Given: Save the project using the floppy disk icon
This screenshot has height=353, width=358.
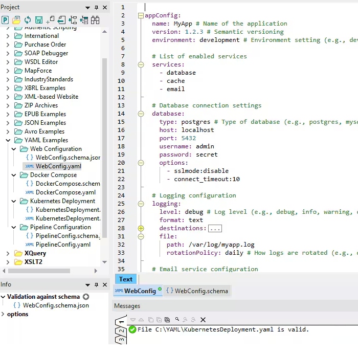Looking at the screenshot, I should [39, 20].
